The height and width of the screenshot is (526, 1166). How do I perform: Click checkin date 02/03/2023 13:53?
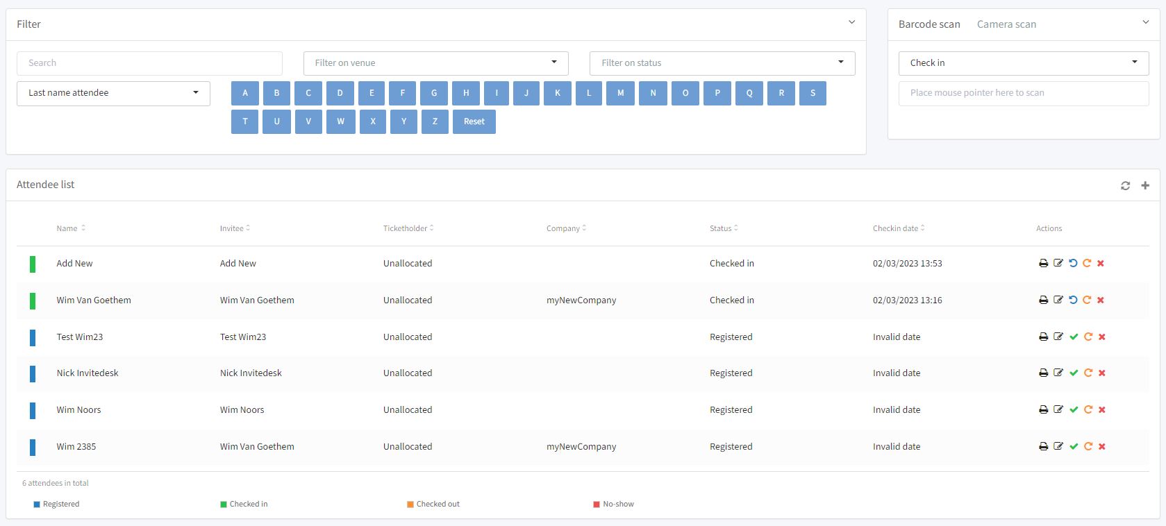tap(908, 264)
